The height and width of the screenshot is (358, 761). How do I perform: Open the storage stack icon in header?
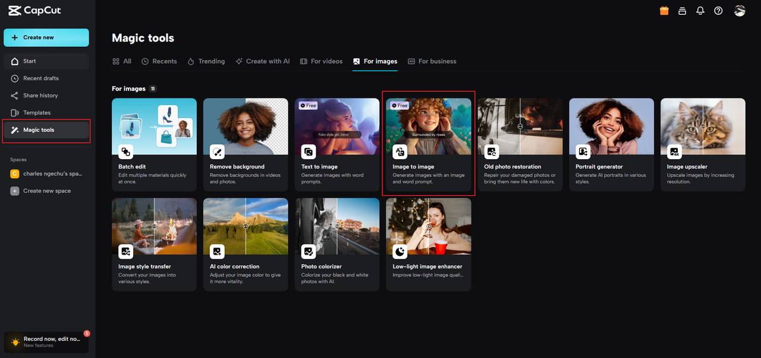[x=683, y=11]
